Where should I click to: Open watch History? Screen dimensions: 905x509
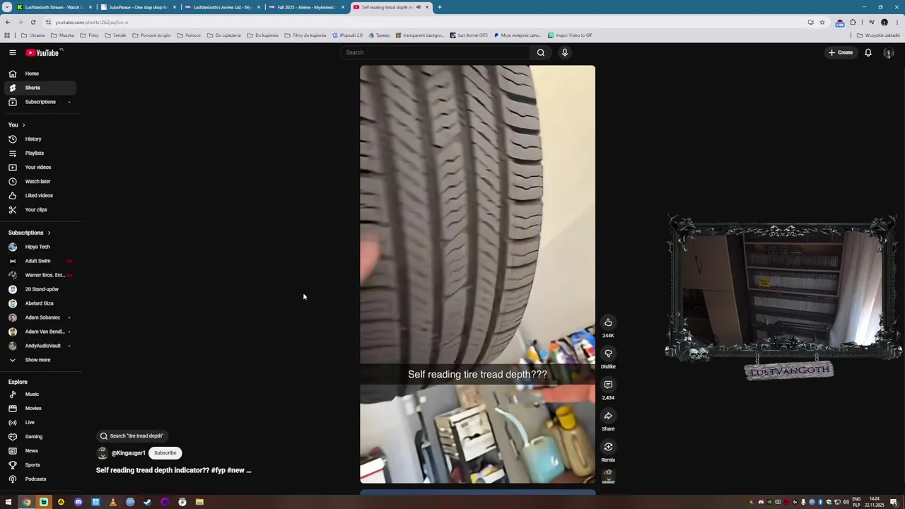40,139
